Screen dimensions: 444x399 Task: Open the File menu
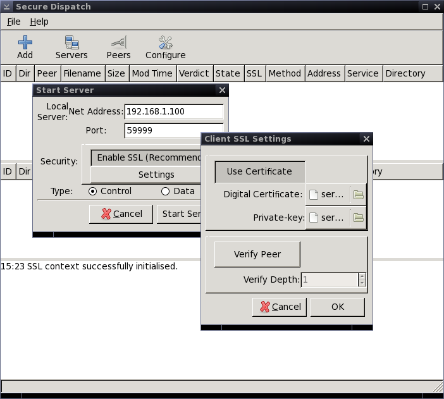click(x=14, y=21)
